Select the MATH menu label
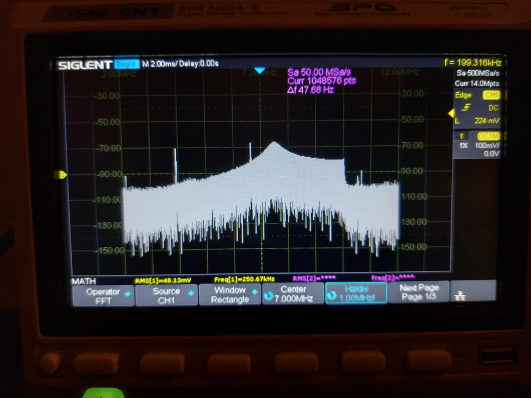 [84, 281]
